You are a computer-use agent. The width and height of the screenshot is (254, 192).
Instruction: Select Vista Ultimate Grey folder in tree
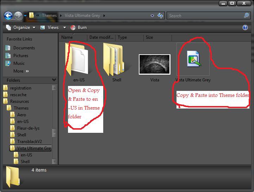click(x=30, y=148)
